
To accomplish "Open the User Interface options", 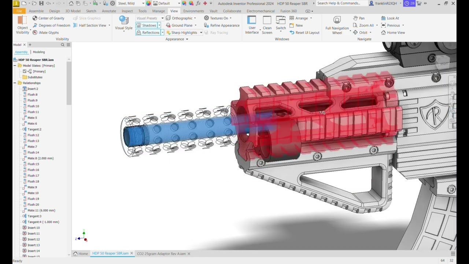I will [252, 25].
